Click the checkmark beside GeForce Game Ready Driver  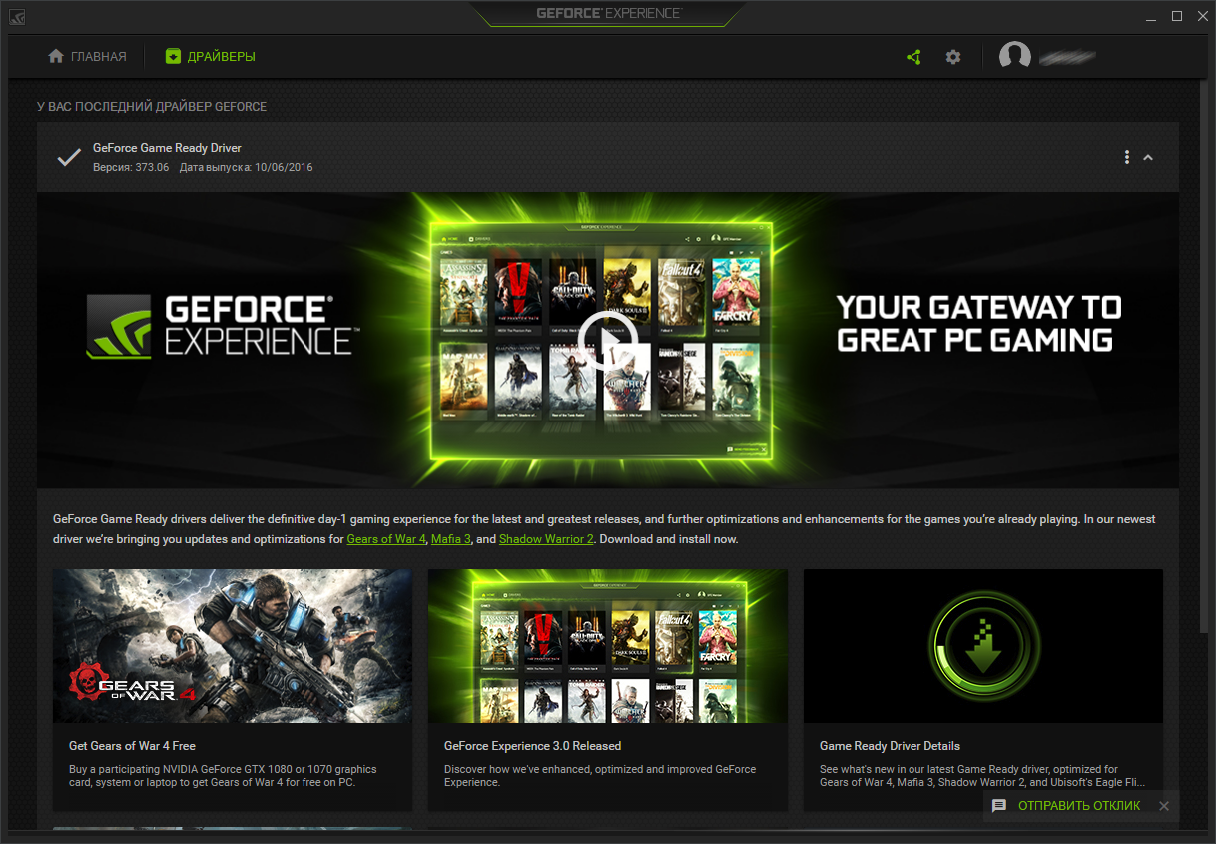point(69,157)
